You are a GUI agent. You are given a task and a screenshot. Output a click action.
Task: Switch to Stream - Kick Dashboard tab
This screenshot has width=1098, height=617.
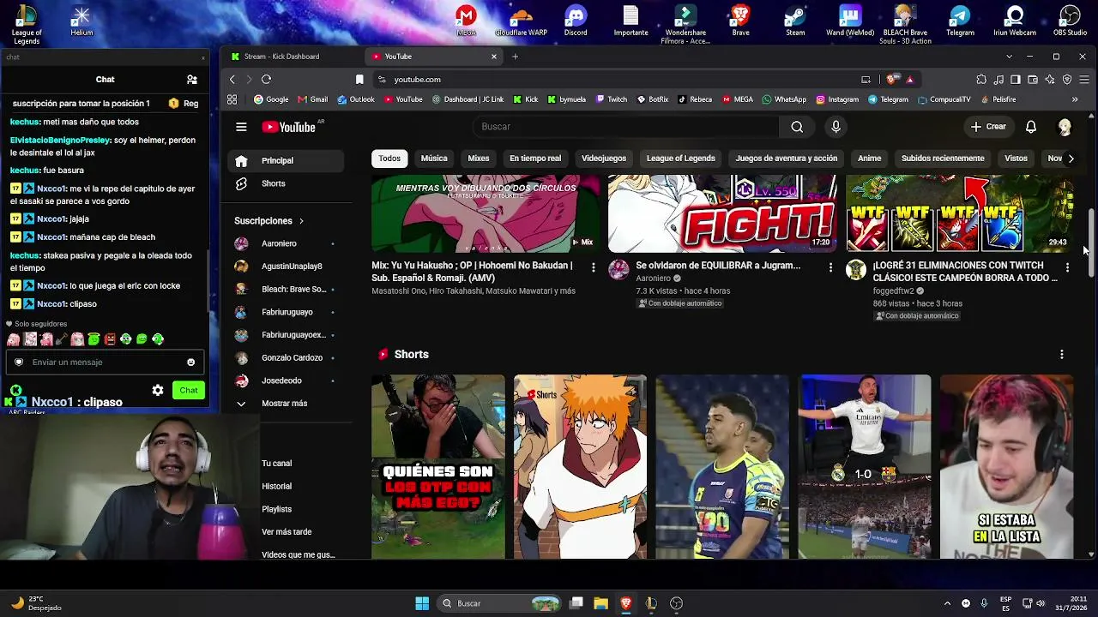pyautogui.click(x=292, y=57)
